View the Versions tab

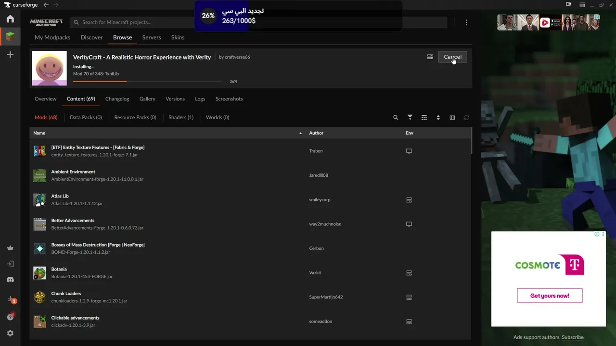[175, 99]
